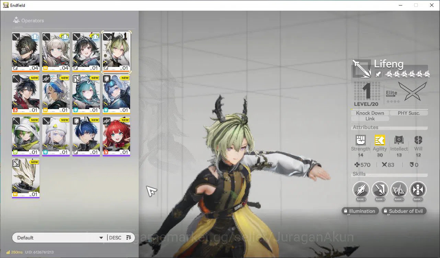Click the Will attribute brain icon
Viewport: 440px width, 258px height.
418,140
